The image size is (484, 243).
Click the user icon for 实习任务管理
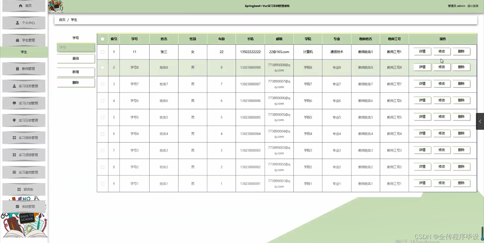(14, 86)
